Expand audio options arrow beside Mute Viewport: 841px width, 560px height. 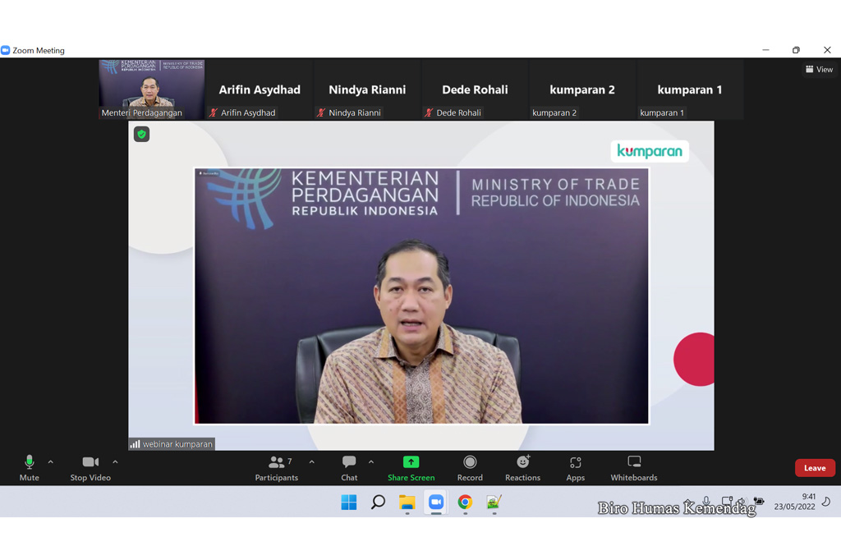(x=50, y=462)
